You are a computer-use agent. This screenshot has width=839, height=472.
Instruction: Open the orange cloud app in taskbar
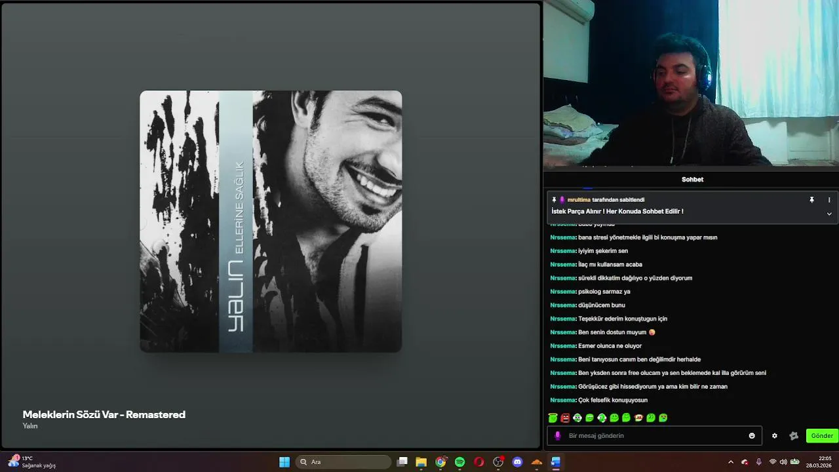click(537, 462)
